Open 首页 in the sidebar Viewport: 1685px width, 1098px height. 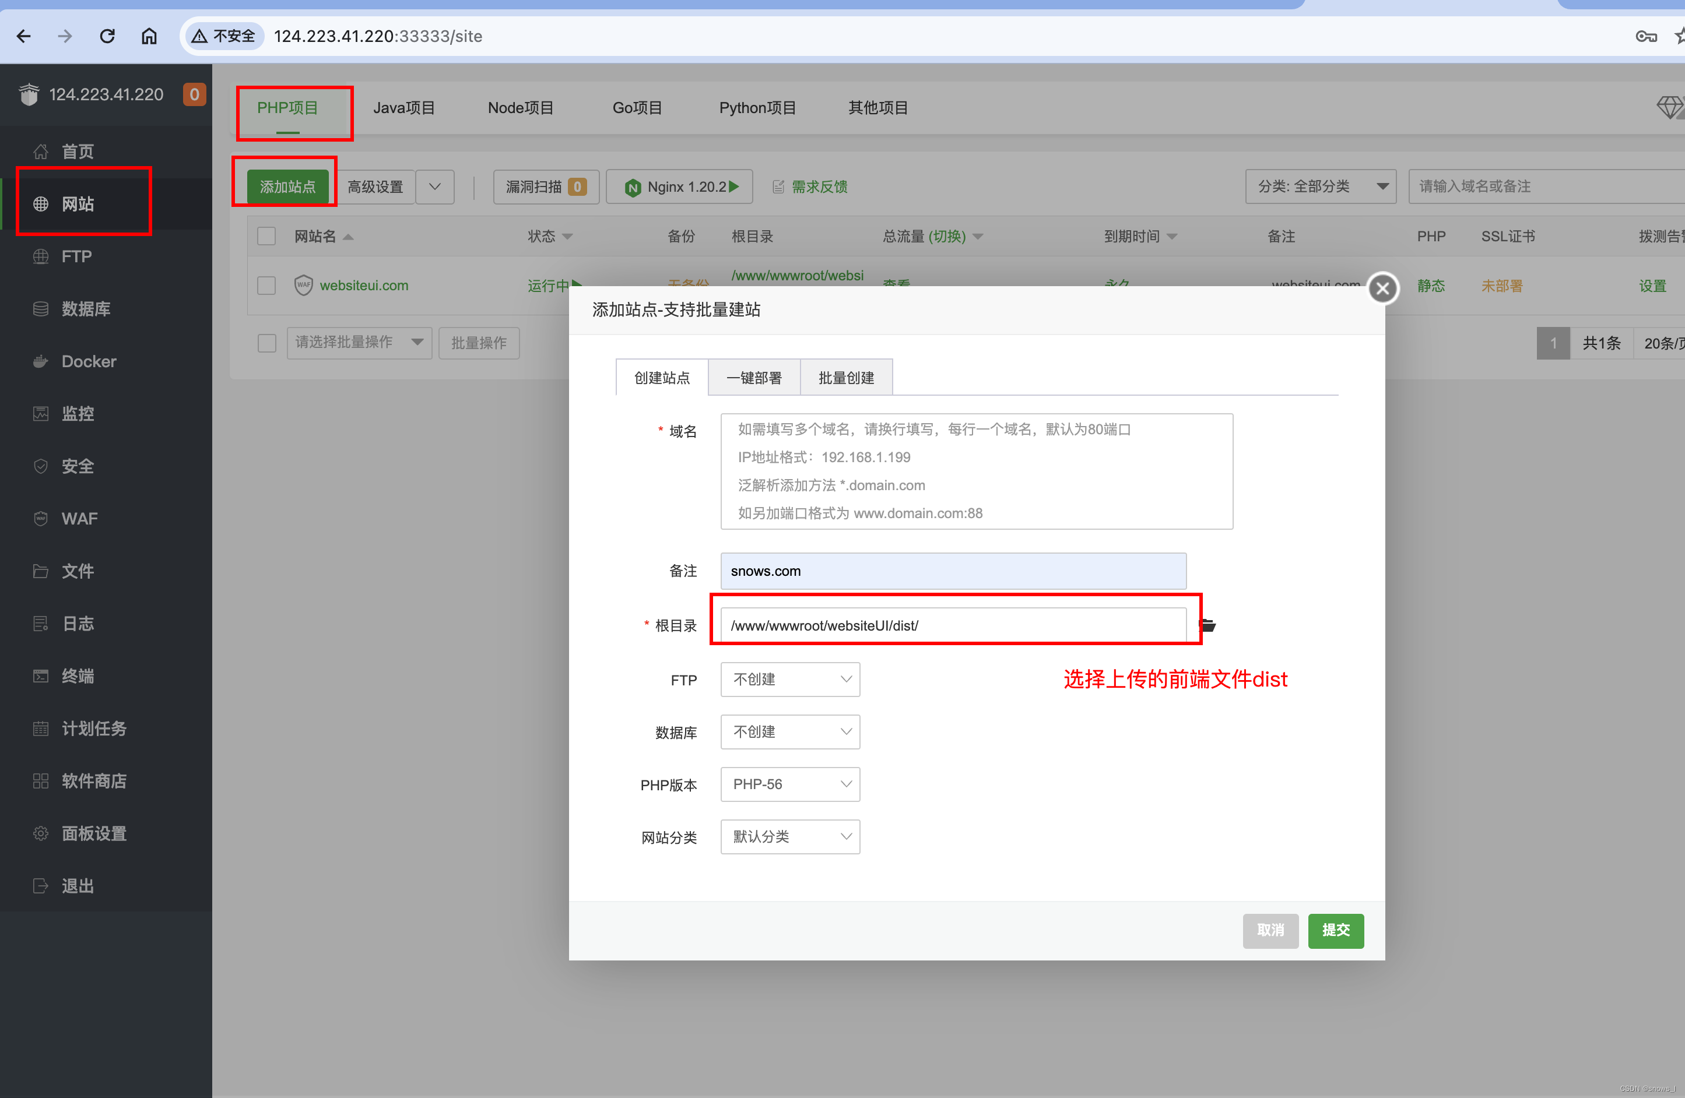78,152
